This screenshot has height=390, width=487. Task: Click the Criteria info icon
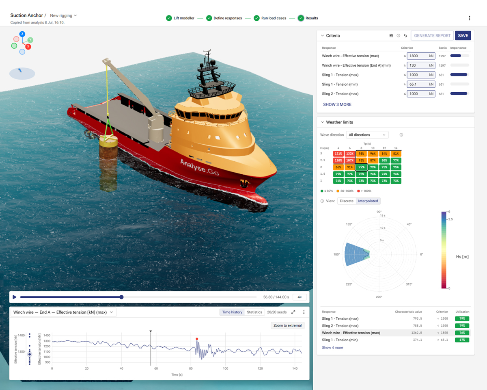click(x=398, y=36)
